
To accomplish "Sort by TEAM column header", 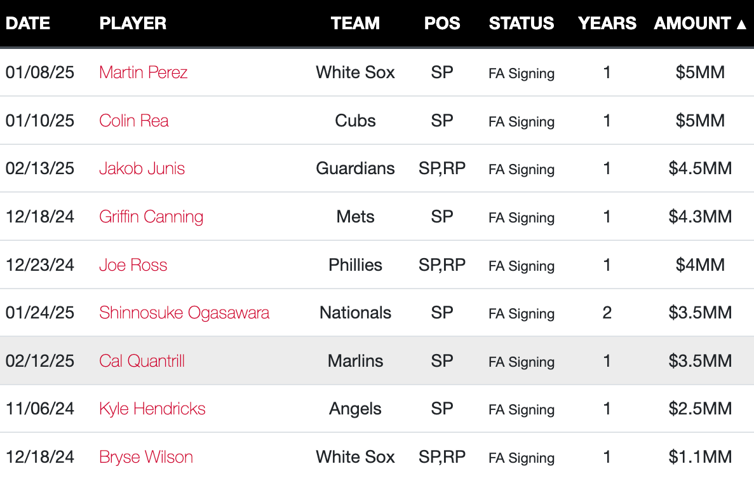I will (x=355, y=23).
